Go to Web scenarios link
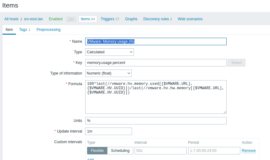Viewport: 270px width, 160px height. point(190,19)
